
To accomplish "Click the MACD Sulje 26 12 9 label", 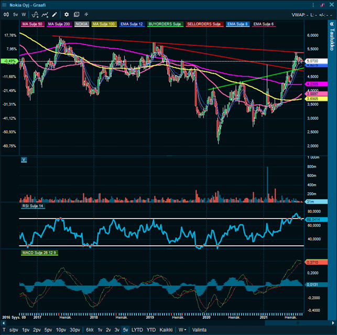I will pos(39,253).
